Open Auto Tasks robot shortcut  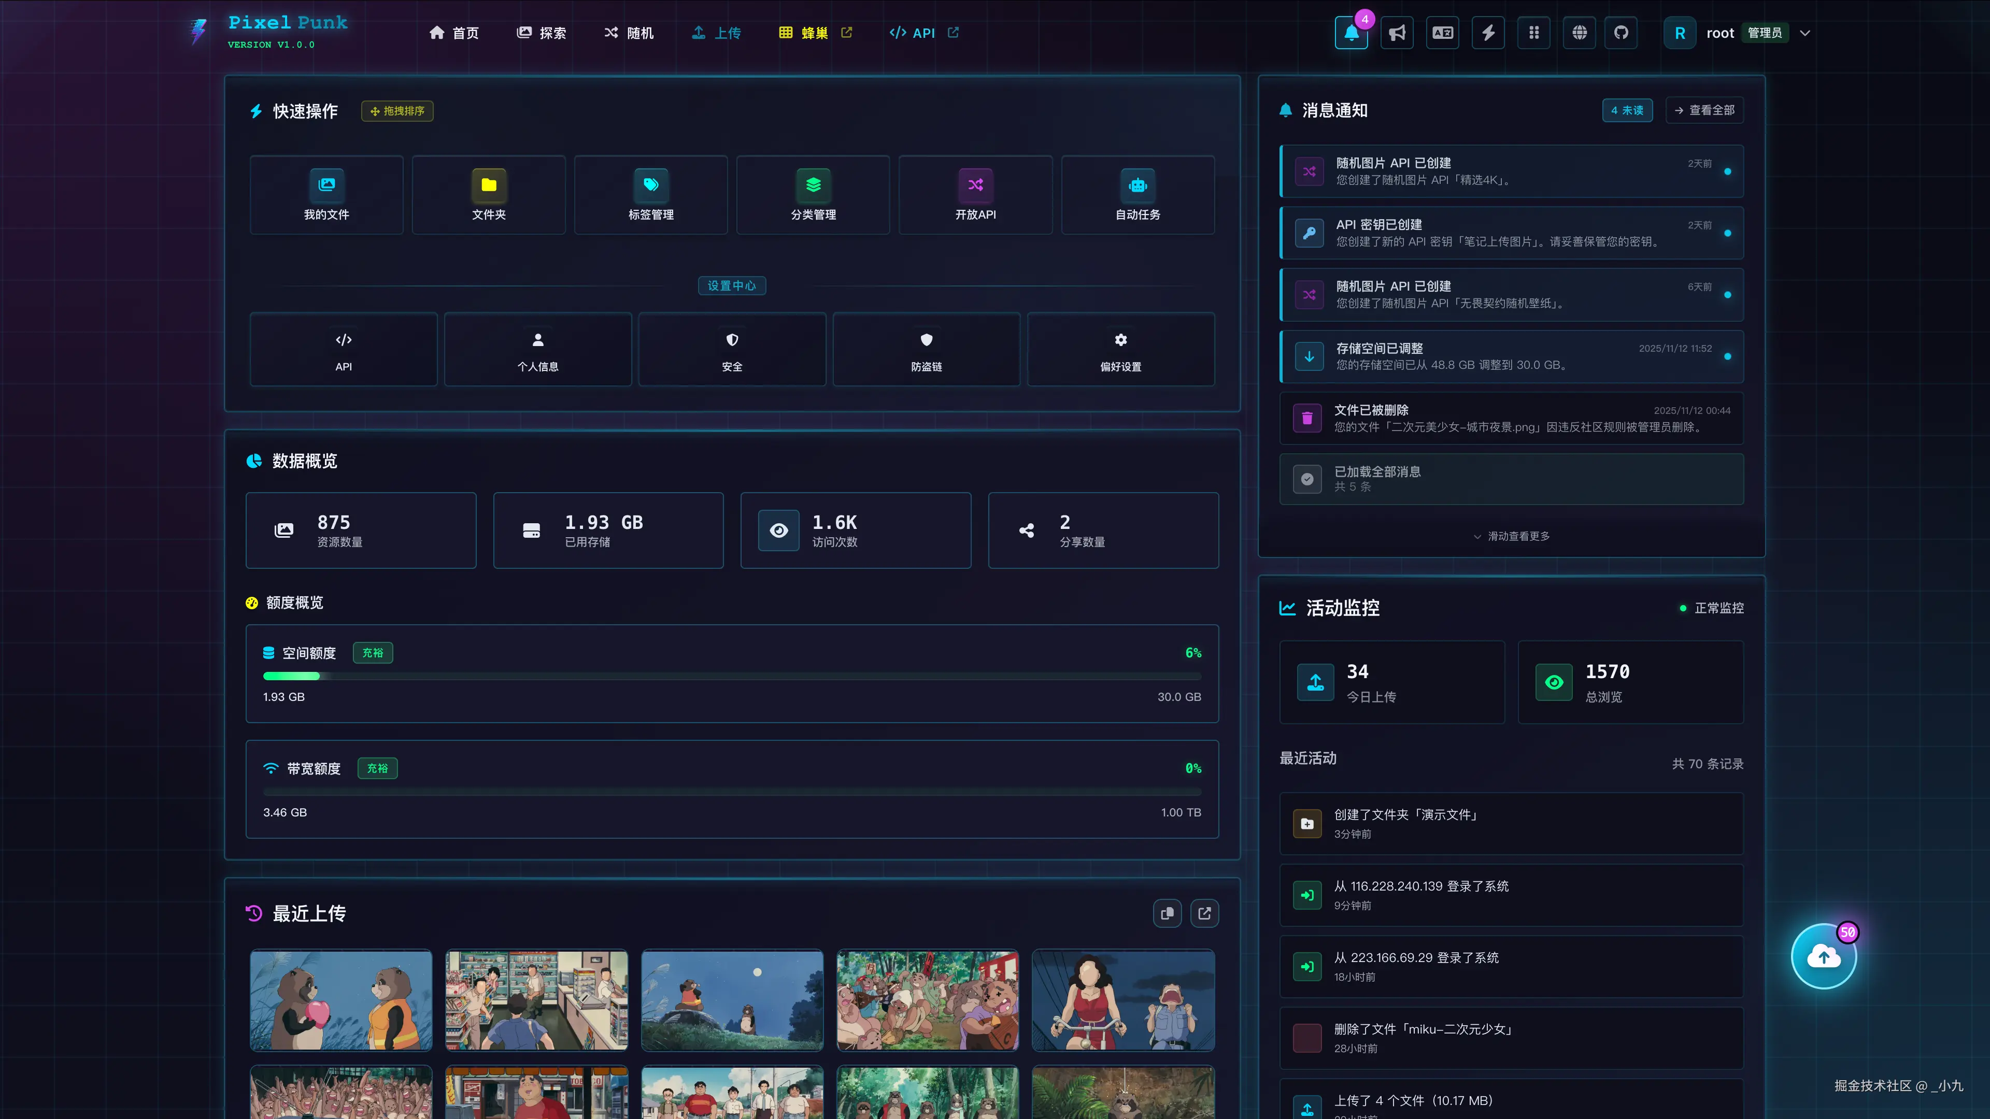[x=1137, y=195]
